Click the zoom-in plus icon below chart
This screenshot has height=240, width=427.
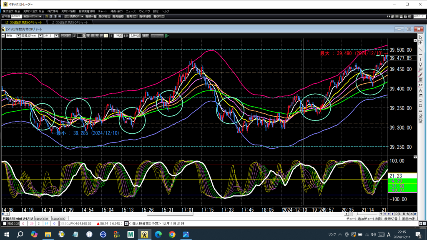point(381,214)
